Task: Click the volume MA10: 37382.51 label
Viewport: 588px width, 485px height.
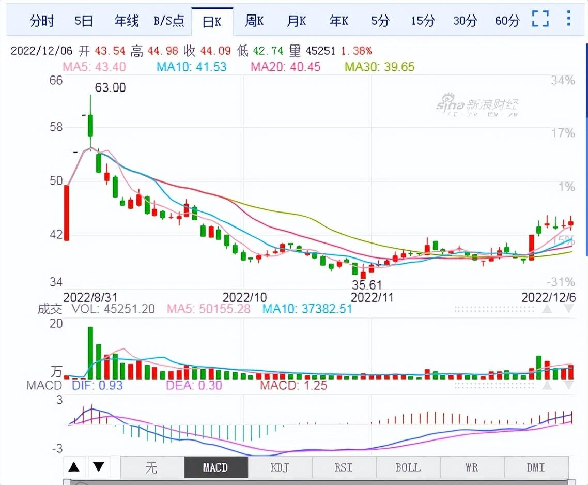Action: click(307, 309)
